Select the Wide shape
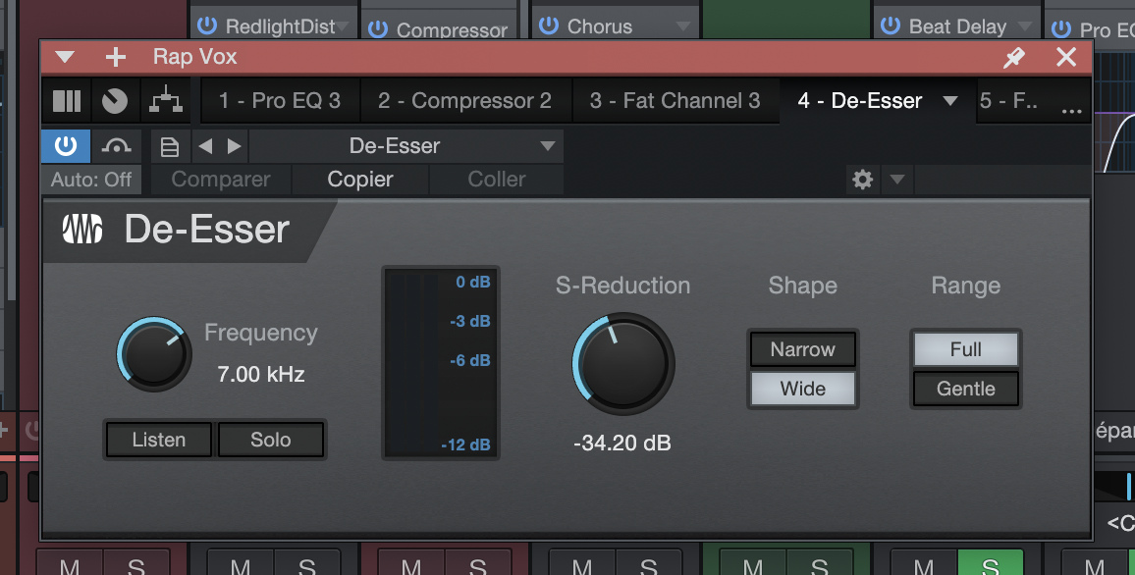The height and width of the screenshot is (575, 1135). [803, 389]
